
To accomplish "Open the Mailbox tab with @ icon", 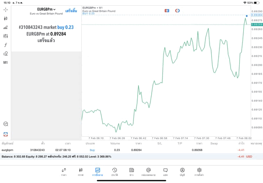I will [x=148, y=172].
